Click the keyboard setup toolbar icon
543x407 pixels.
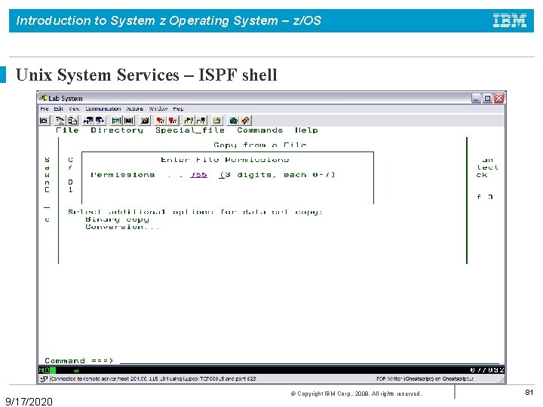(x=145, y=121)
